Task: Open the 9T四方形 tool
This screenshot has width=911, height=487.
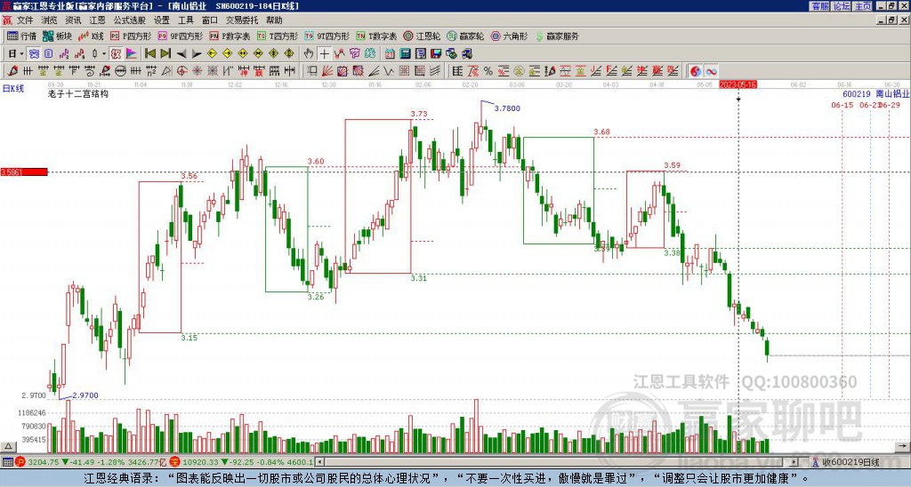Action: (x=327, y=36)
